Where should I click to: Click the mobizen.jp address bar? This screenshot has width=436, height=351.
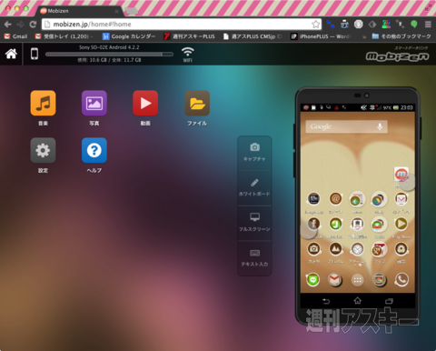181,25
